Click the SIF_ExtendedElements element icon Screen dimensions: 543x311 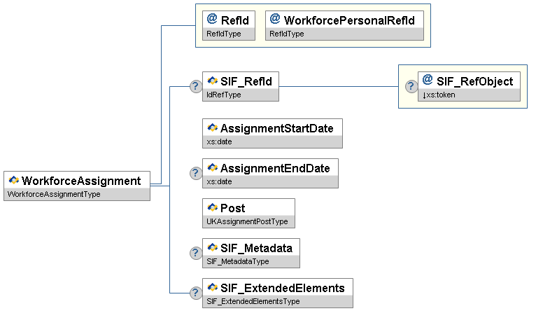(213, 288)
